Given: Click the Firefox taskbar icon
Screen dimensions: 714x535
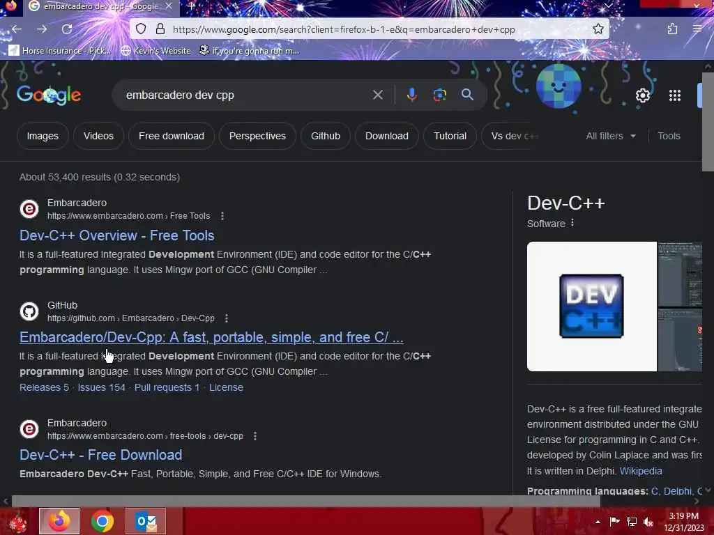Looking at the screenshot, I should [59, 521].
